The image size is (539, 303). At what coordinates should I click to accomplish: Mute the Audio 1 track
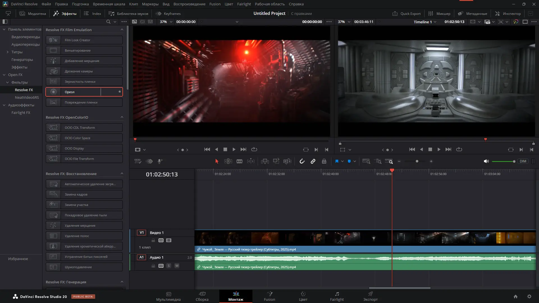[x=177, y=266]
